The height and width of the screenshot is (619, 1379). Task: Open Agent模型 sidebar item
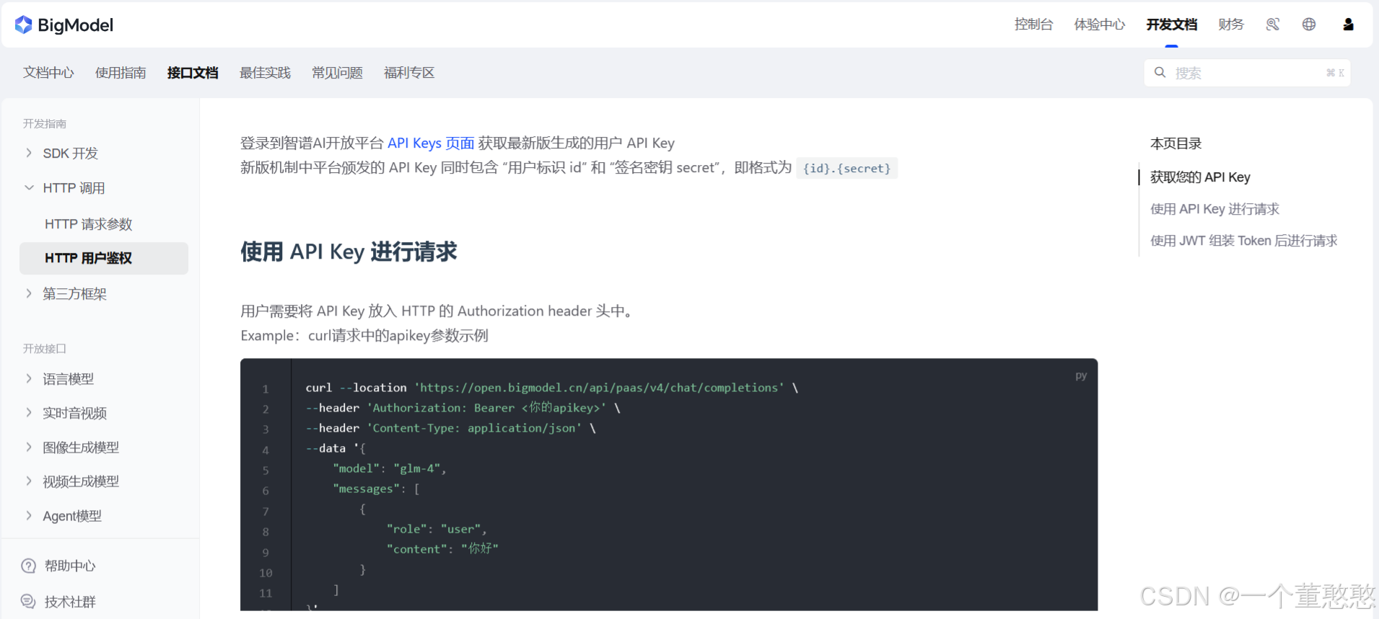(x=72, y=516)
